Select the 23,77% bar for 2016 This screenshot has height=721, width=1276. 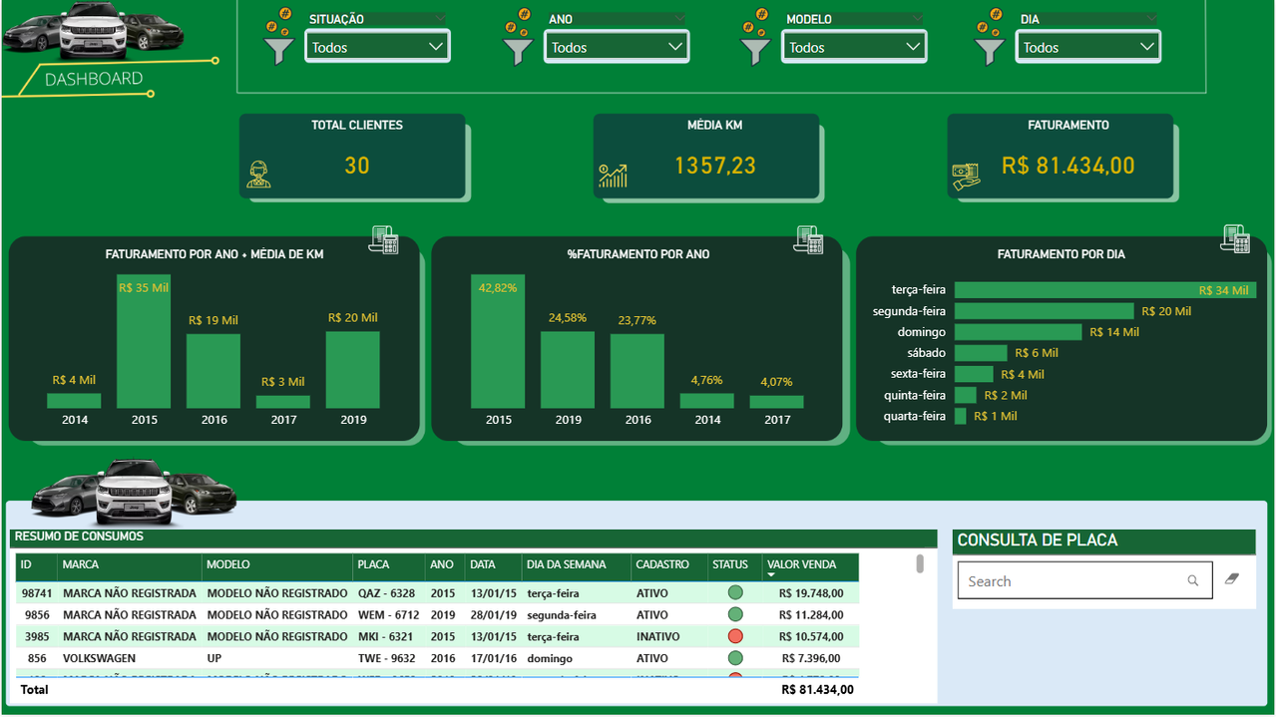pos(638,371)
